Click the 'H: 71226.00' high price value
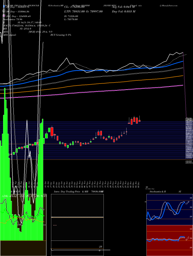 [x=71, y=16]
